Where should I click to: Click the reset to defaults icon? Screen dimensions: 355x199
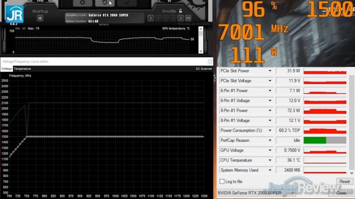[105, 3]
